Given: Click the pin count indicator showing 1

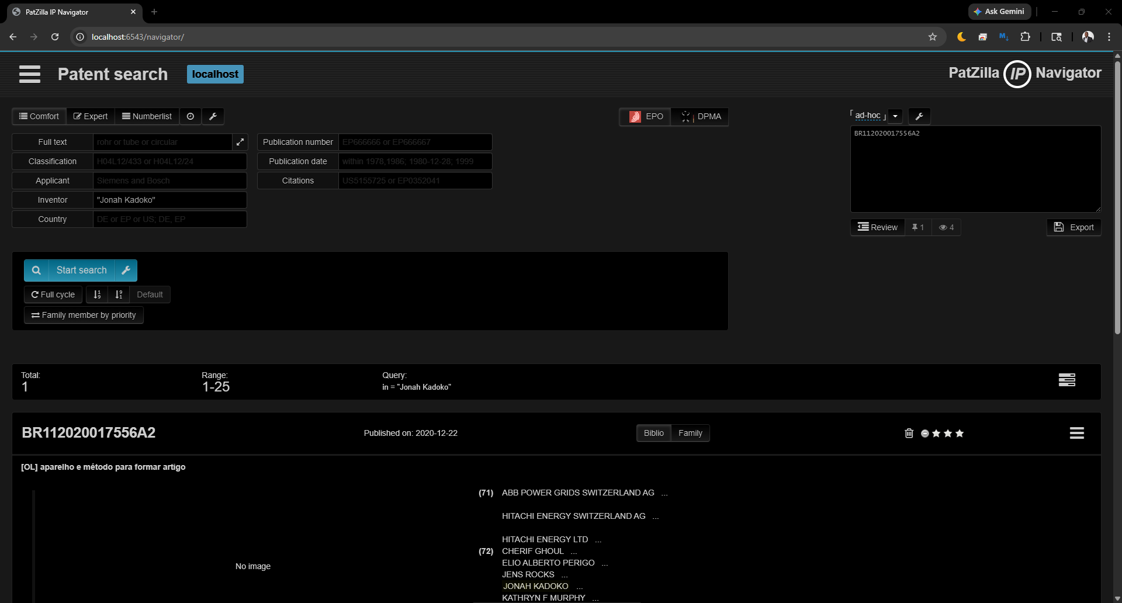Looking at the screenshot, I should click(x=918, y=227).
